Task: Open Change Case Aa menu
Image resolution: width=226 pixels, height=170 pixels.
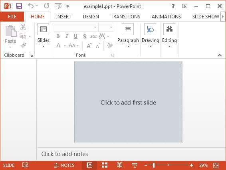Action: [73, 45]
